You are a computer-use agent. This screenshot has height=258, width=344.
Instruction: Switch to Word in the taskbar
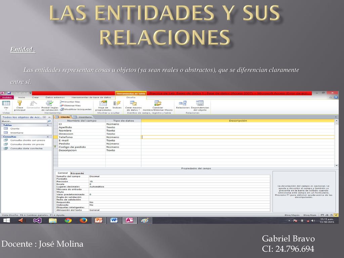[114, 220]
